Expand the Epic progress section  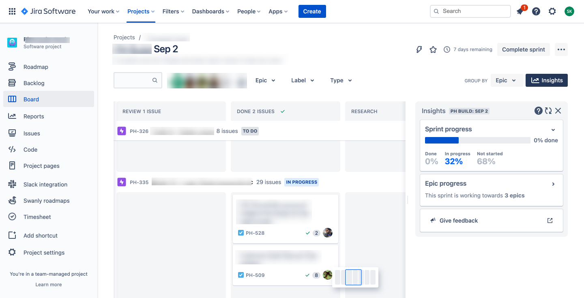(x=553, y=184)
